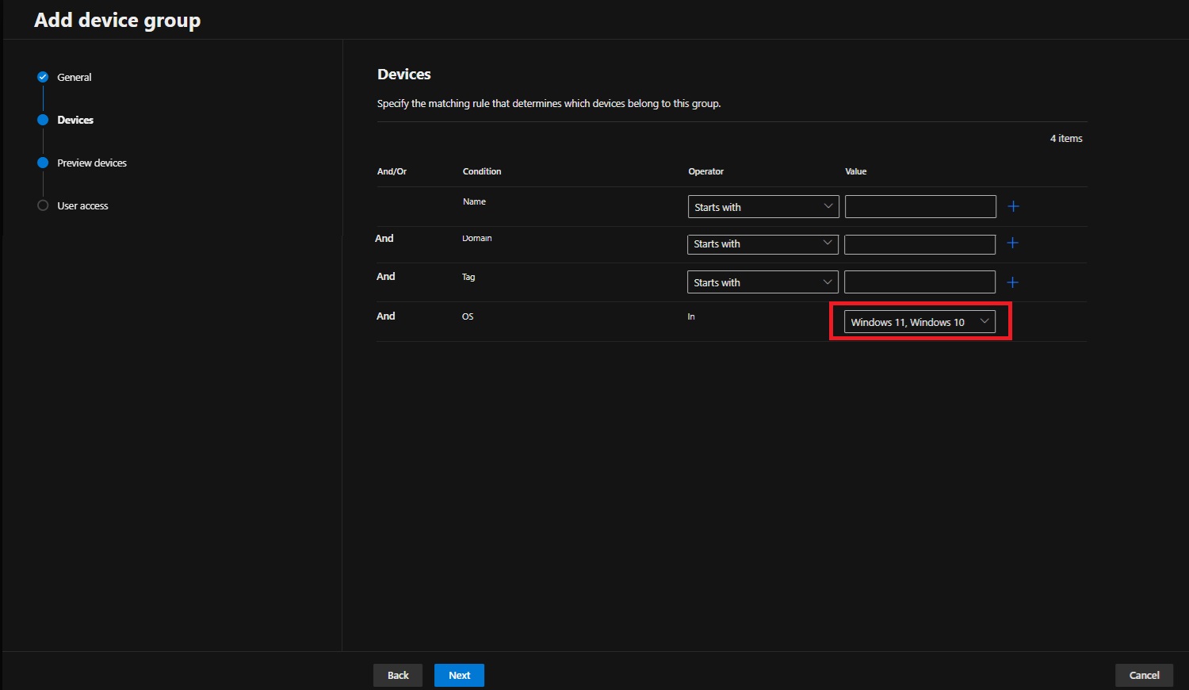This screenshot has height=690, width=1189.
Task: Jump to Preview devices step
Action: [x=92, y=163]
